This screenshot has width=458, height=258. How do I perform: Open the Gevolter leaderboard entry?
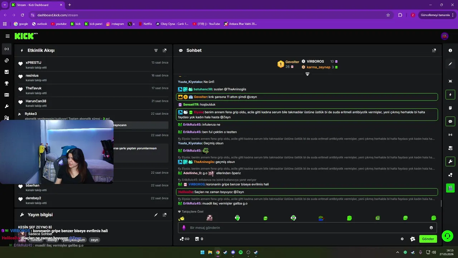(288, 64)
